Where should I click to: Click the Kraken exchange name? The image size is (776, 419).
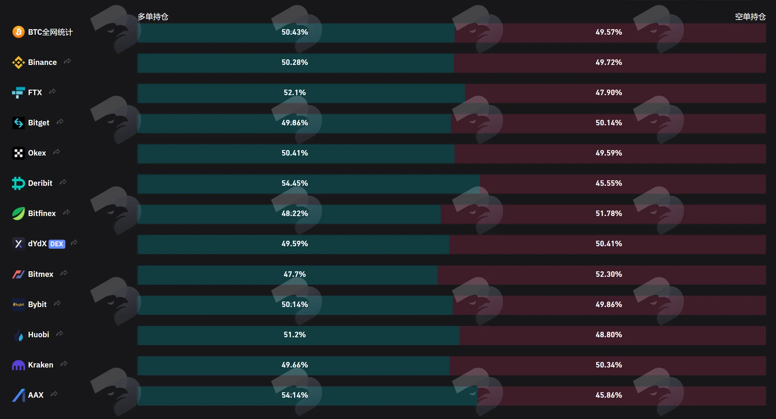[41, 365]
